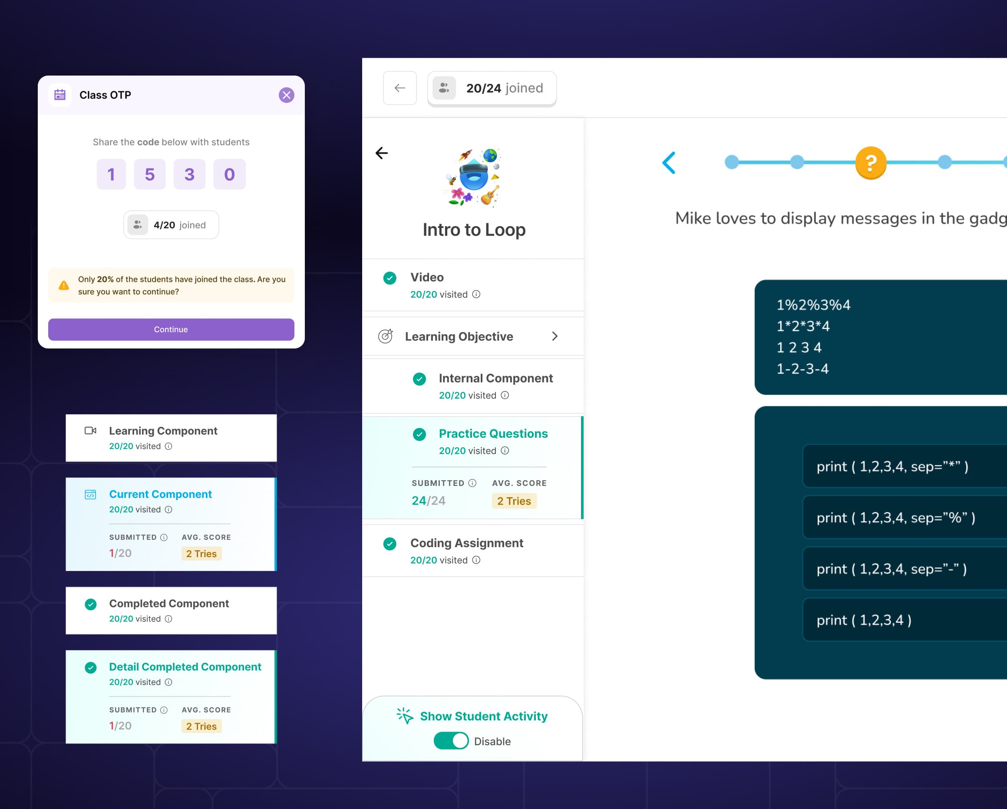Disable the Show Student Activity toggle

click(x=451, y=741)
